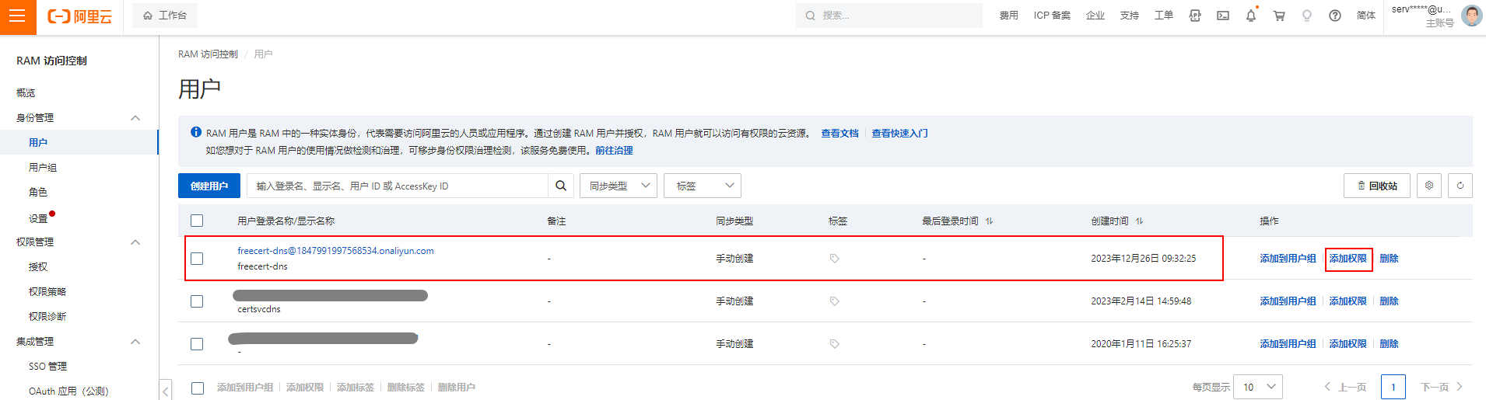The height and width of the screenshot is (400, 1486).
Task: Click tag icon for certsvcdns user
Action: [834, 301]
